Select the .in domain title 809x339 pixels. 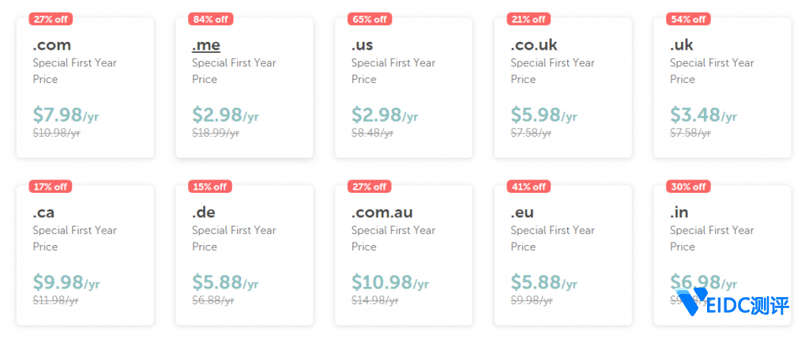[x=679, y=213]
